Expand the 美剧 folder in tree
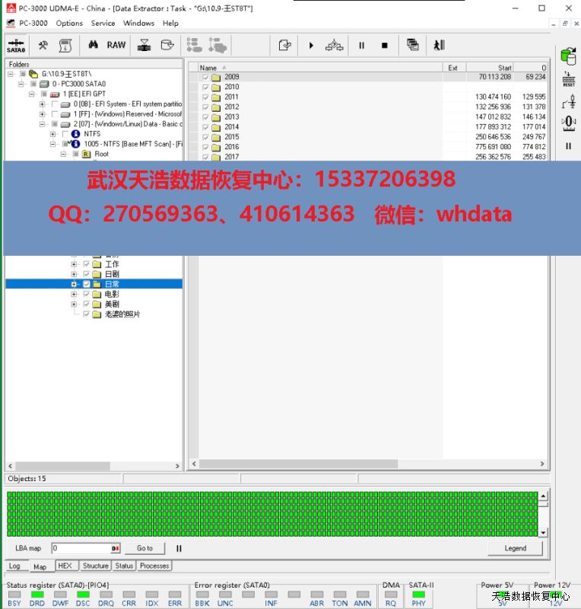581x609 pixels. click(75, 304)
